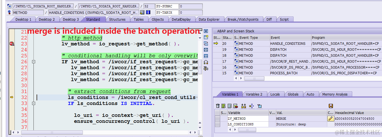Switch to the Globals tab

[293, 94]
